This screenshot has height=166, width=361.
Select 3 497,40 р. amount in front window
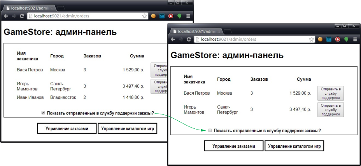coord(300,109)
